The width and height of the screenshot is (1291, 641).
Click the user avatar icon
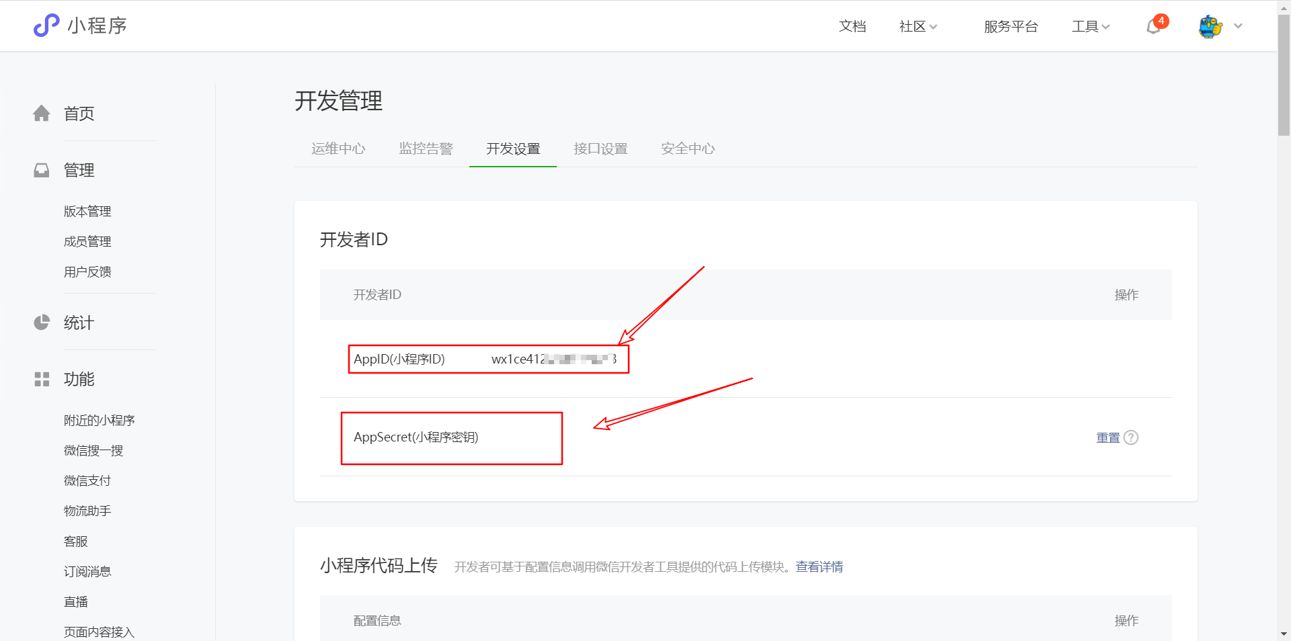(1211, 26)
